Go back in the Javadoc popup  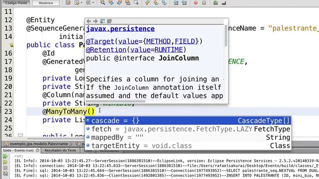coord(89,21)
